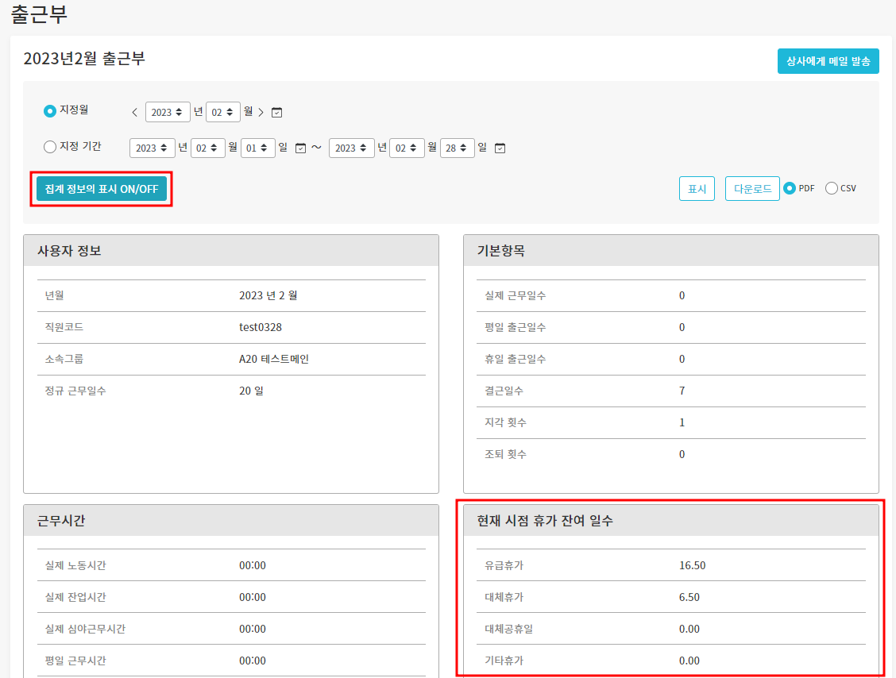This screenshot has width=896, height=678.
Task: Open the period start month dropdown
Action: 207,148
